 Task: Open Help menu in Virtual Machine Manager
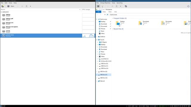click(15, 3)
